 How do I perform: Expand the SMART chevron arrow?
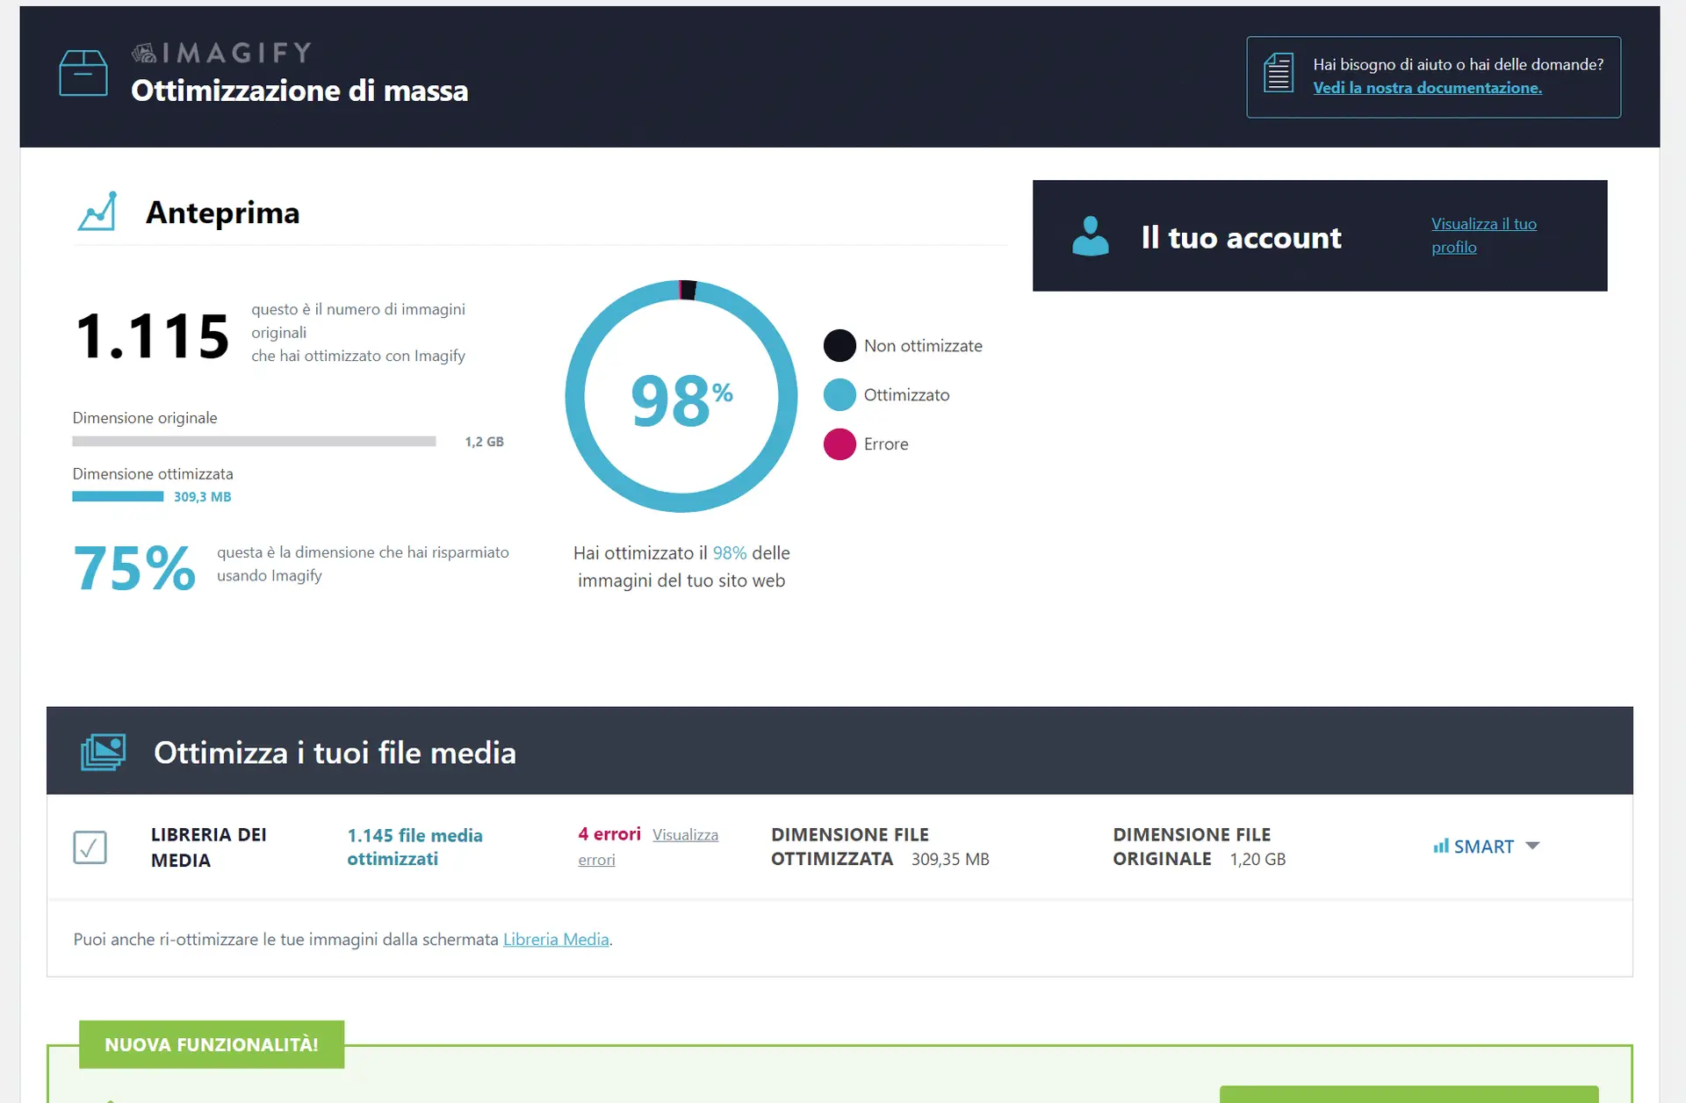pyautogui.click(x=1533, y=846)
